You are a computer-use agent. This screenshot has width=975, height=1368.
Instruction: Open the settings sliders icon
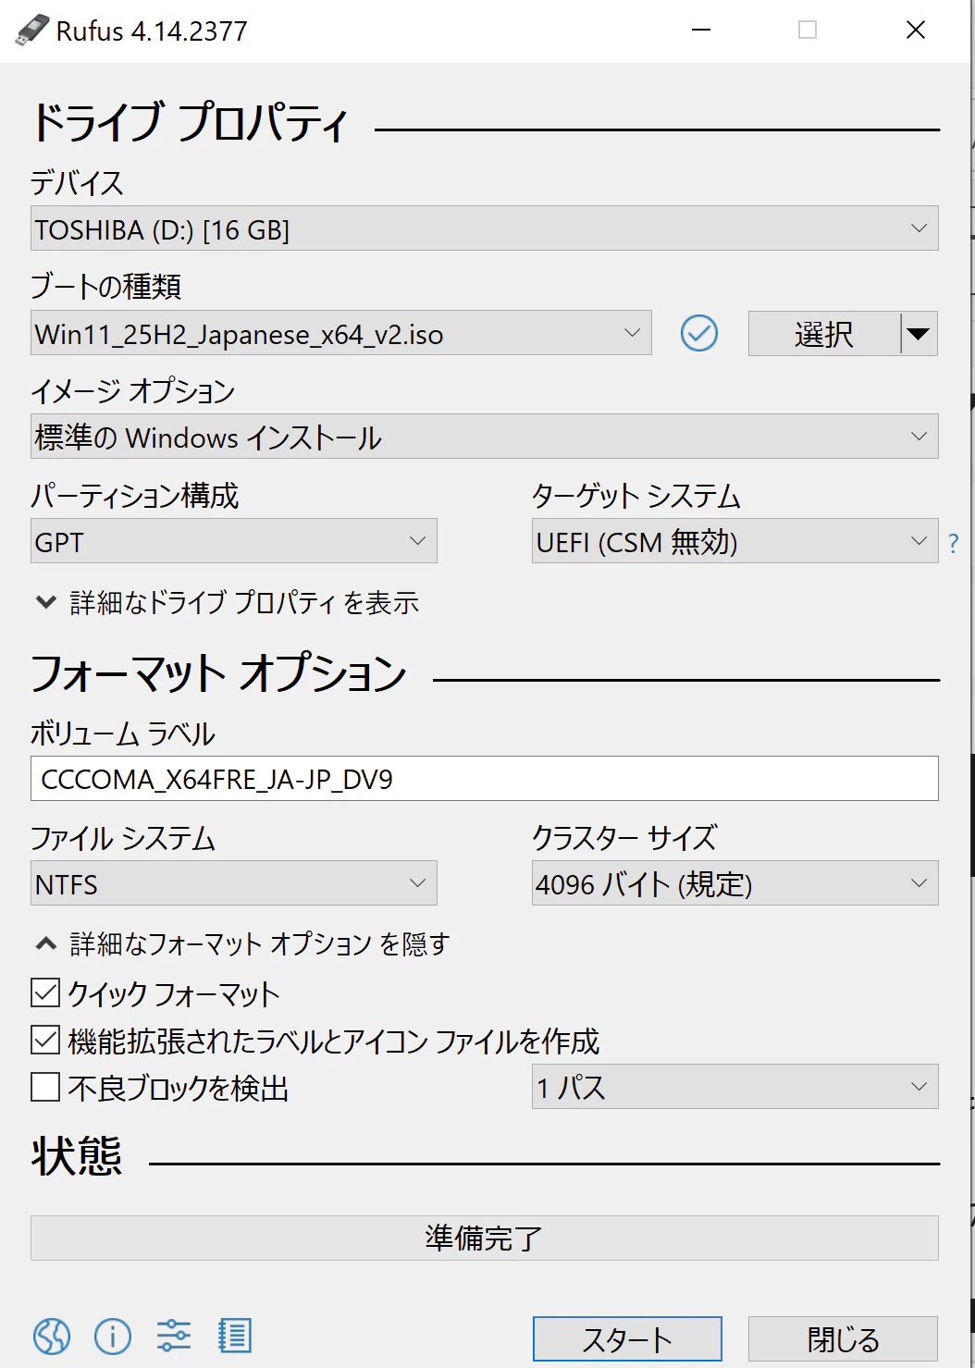(174, 1336)
